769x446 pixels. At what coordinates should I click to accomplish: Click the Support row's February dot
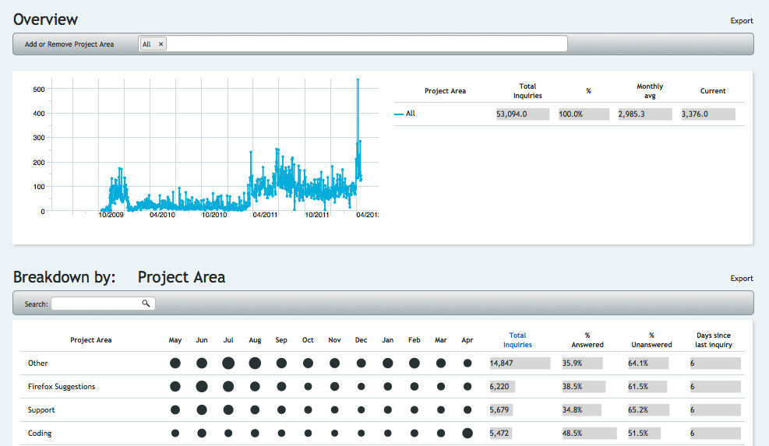point(414,409)
